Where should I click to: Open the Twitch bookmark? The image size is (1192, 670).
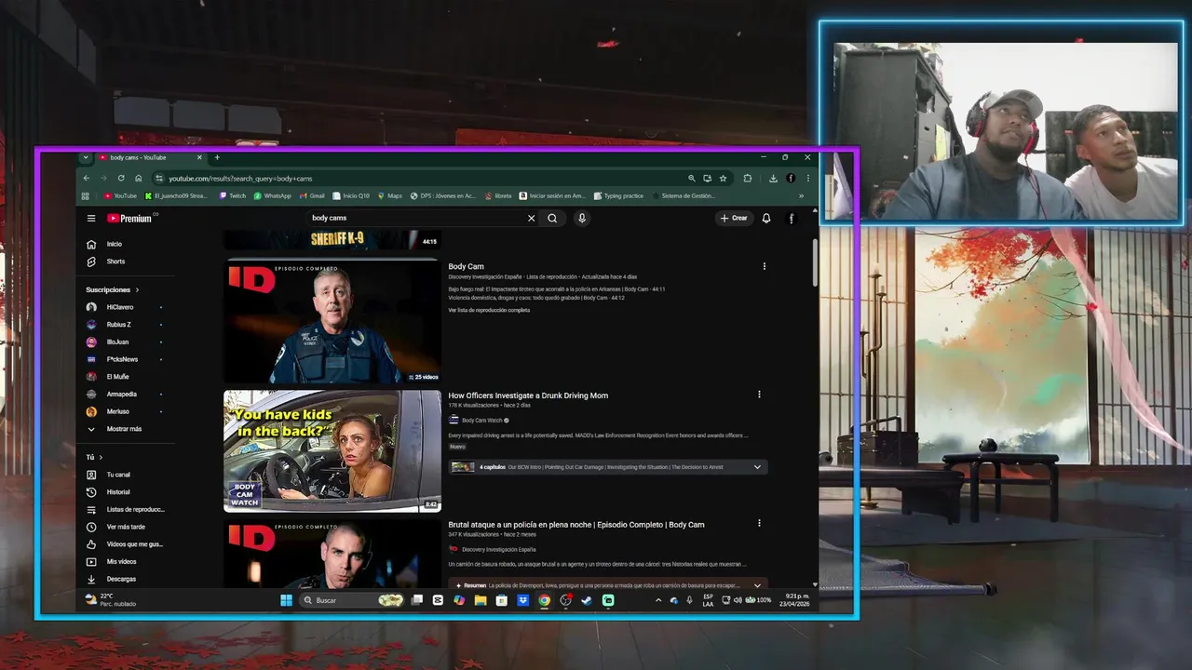tap(233, 196)
